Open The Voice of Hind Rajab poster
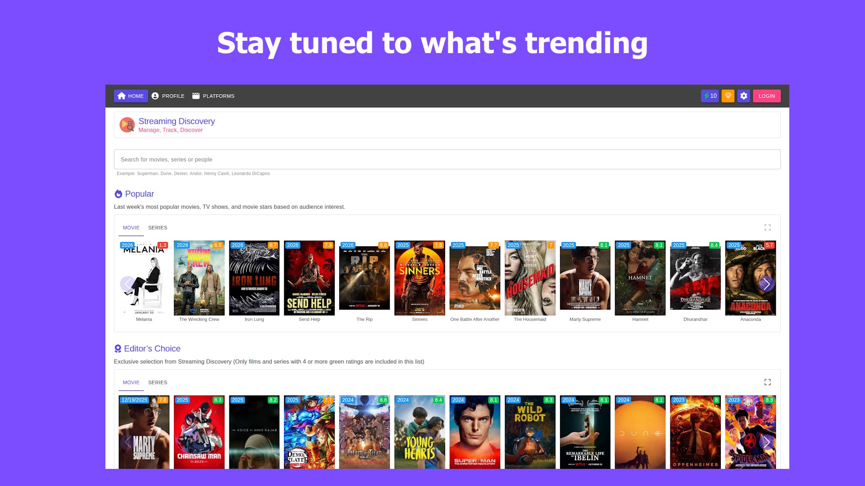This screenshot has height=486, width=865. [254, 432]
